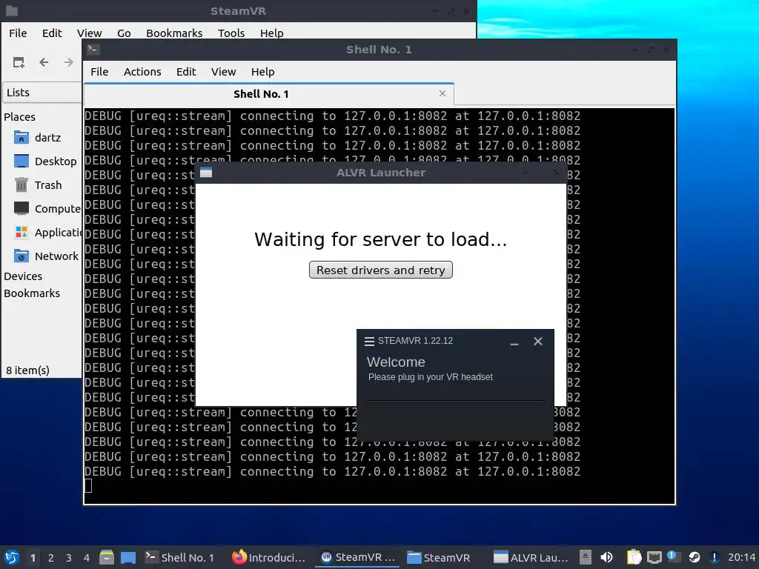
Task: Click the exclamation alert tray icon
Action: pos(714,557)
